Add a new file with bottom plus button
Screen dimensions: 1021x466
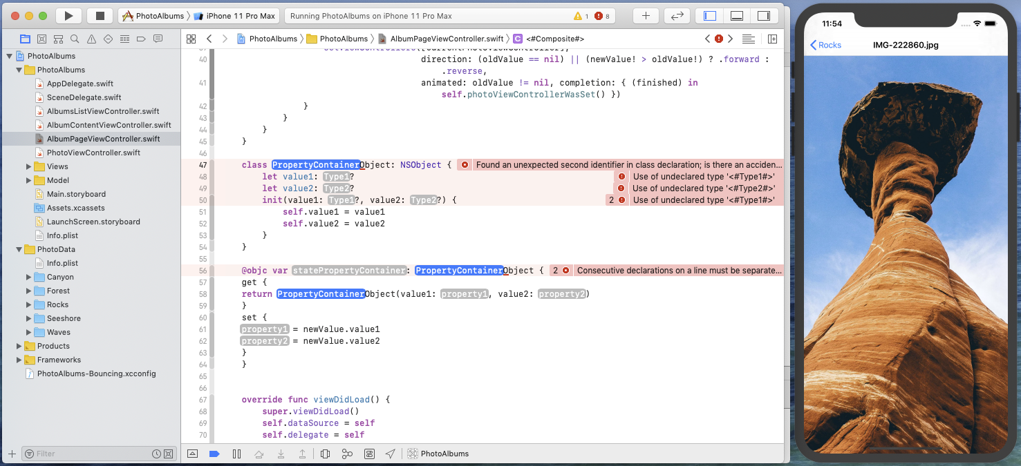click(x=11, y=454)
